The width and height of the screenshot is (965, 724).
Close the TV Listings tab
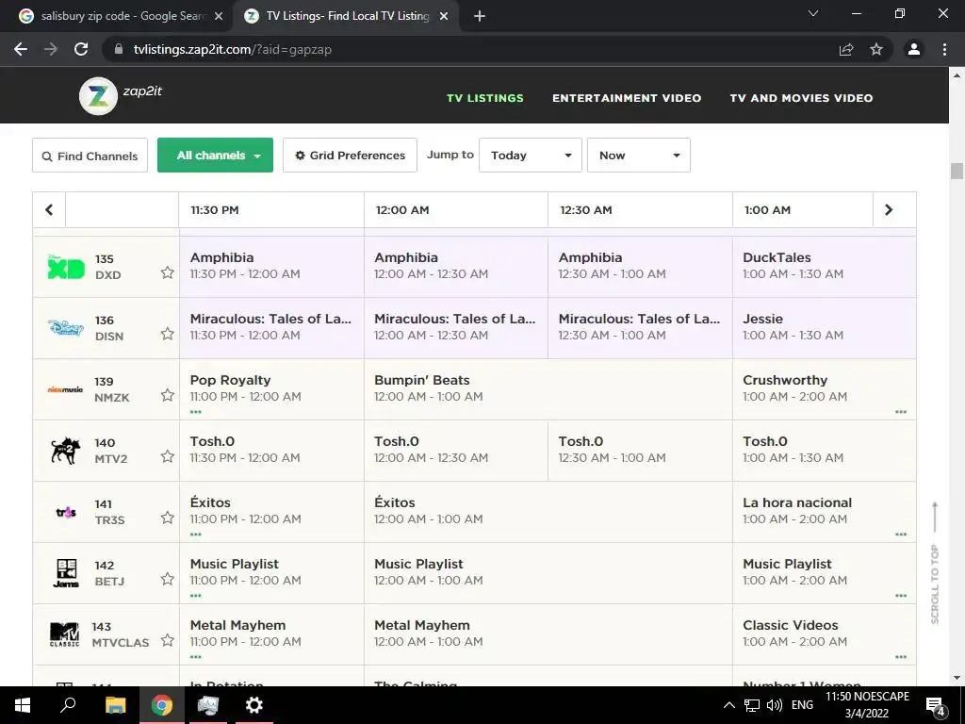point(444,17)
